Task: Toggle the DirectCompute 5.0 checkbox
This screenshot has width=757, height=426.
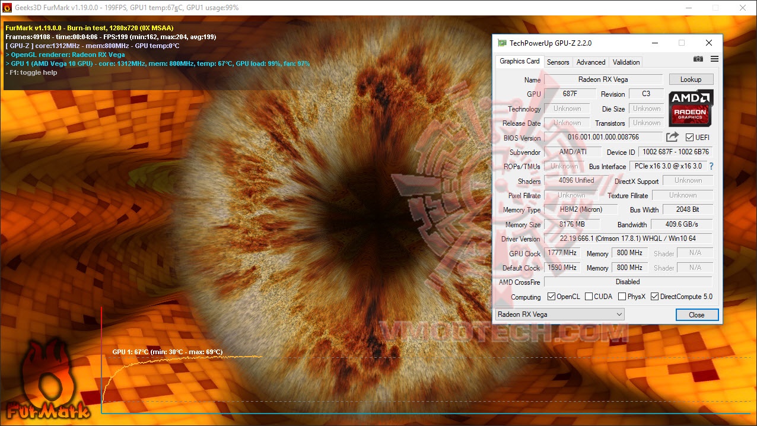Action: (x=654, y=297)
